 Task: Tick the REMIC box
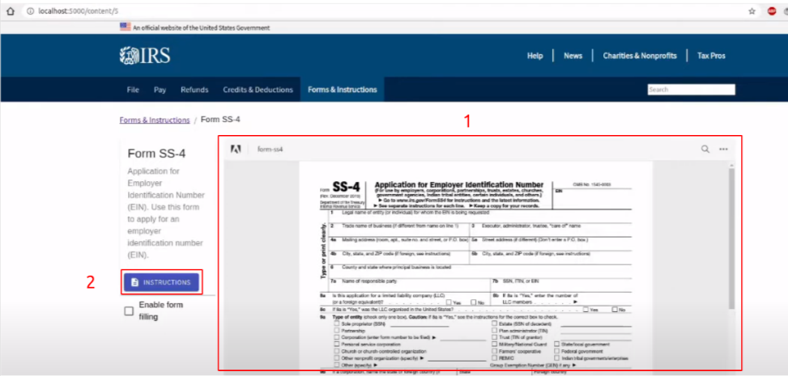click(x=495, y=358)
